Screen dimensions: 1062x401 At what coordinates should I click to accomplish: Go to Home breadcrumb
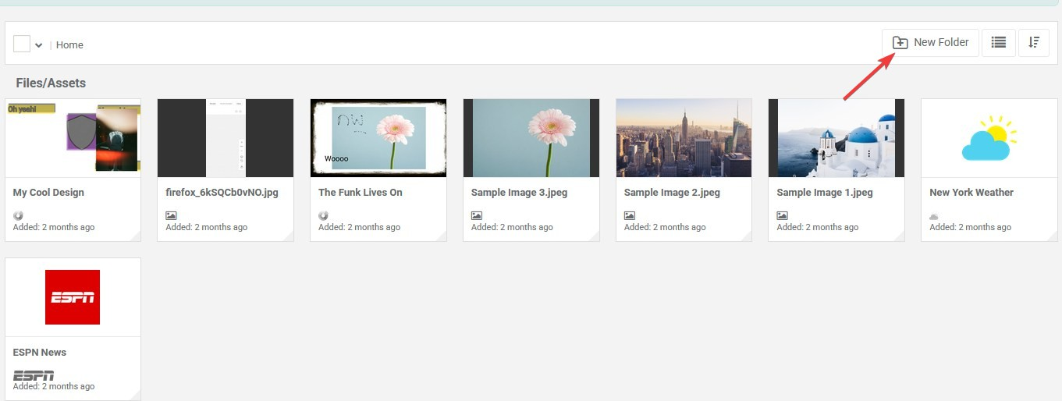69,45
